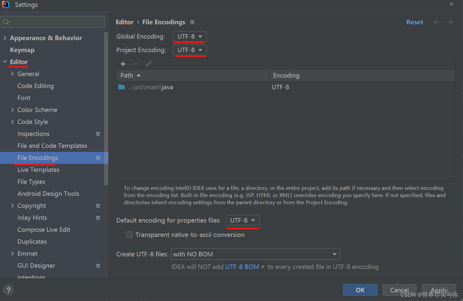463x301 pixels.
Task: Open GUI Designer settings
Action: coord(36,266)
